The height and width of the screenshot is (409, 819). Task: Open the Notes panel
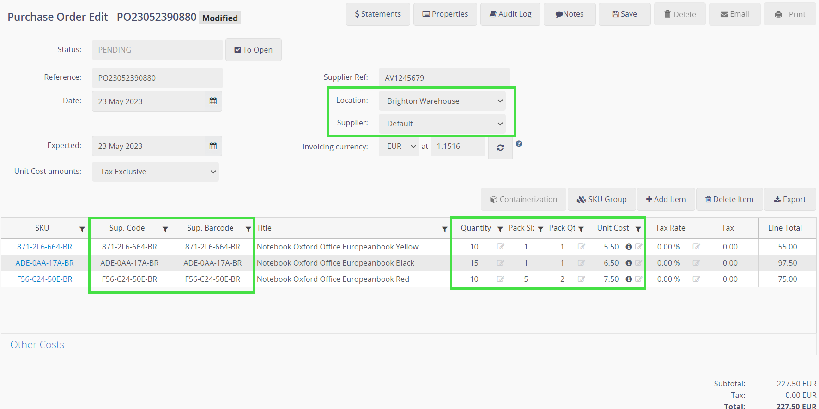pyautogui.click(x=570, y=14)
